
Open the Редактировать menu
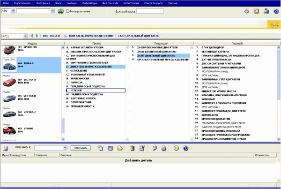coord(22,3)
